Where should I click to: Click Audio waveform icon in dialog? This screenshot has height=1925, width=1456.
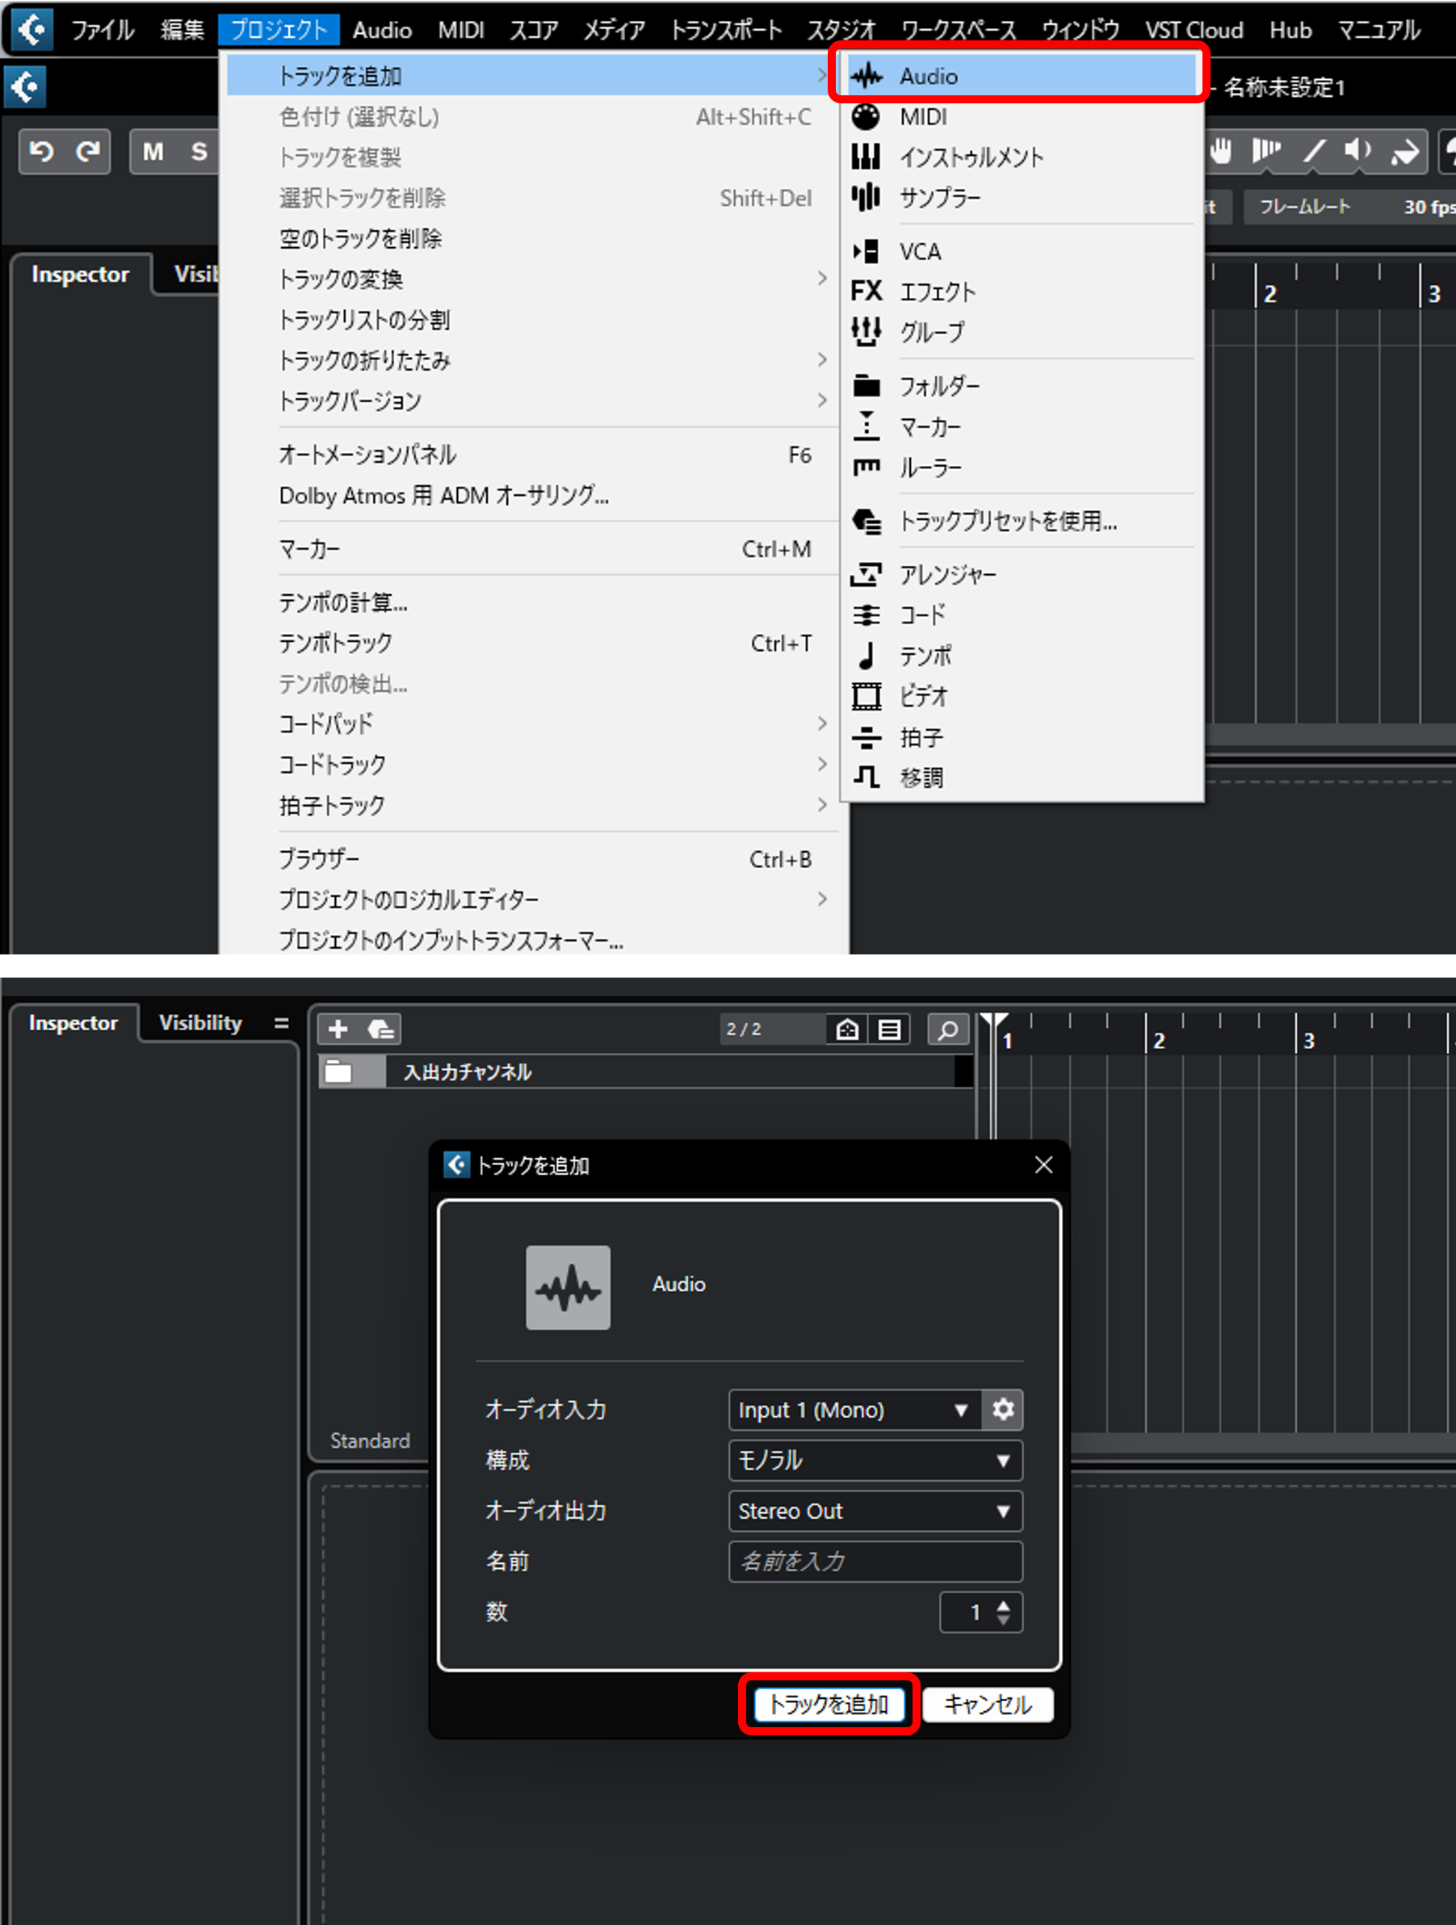click(x=568, y=1287)
